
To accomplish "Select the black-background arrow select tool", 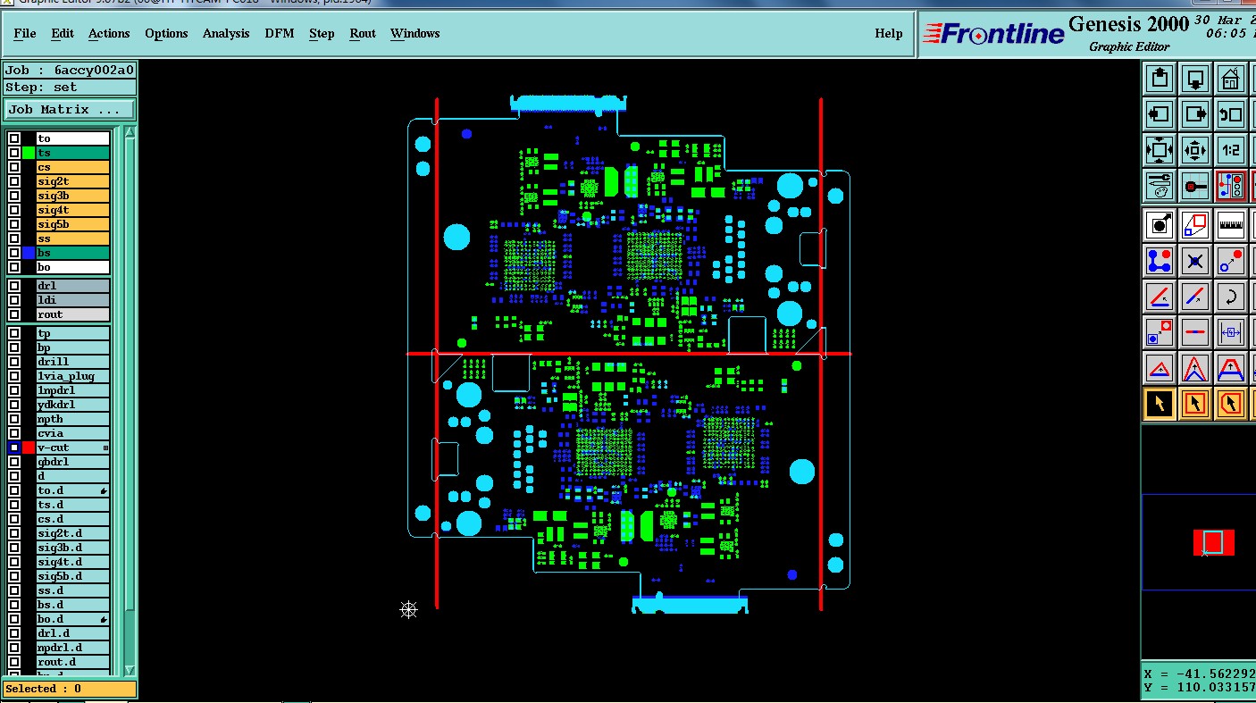I will click(x=1160, y=404).
